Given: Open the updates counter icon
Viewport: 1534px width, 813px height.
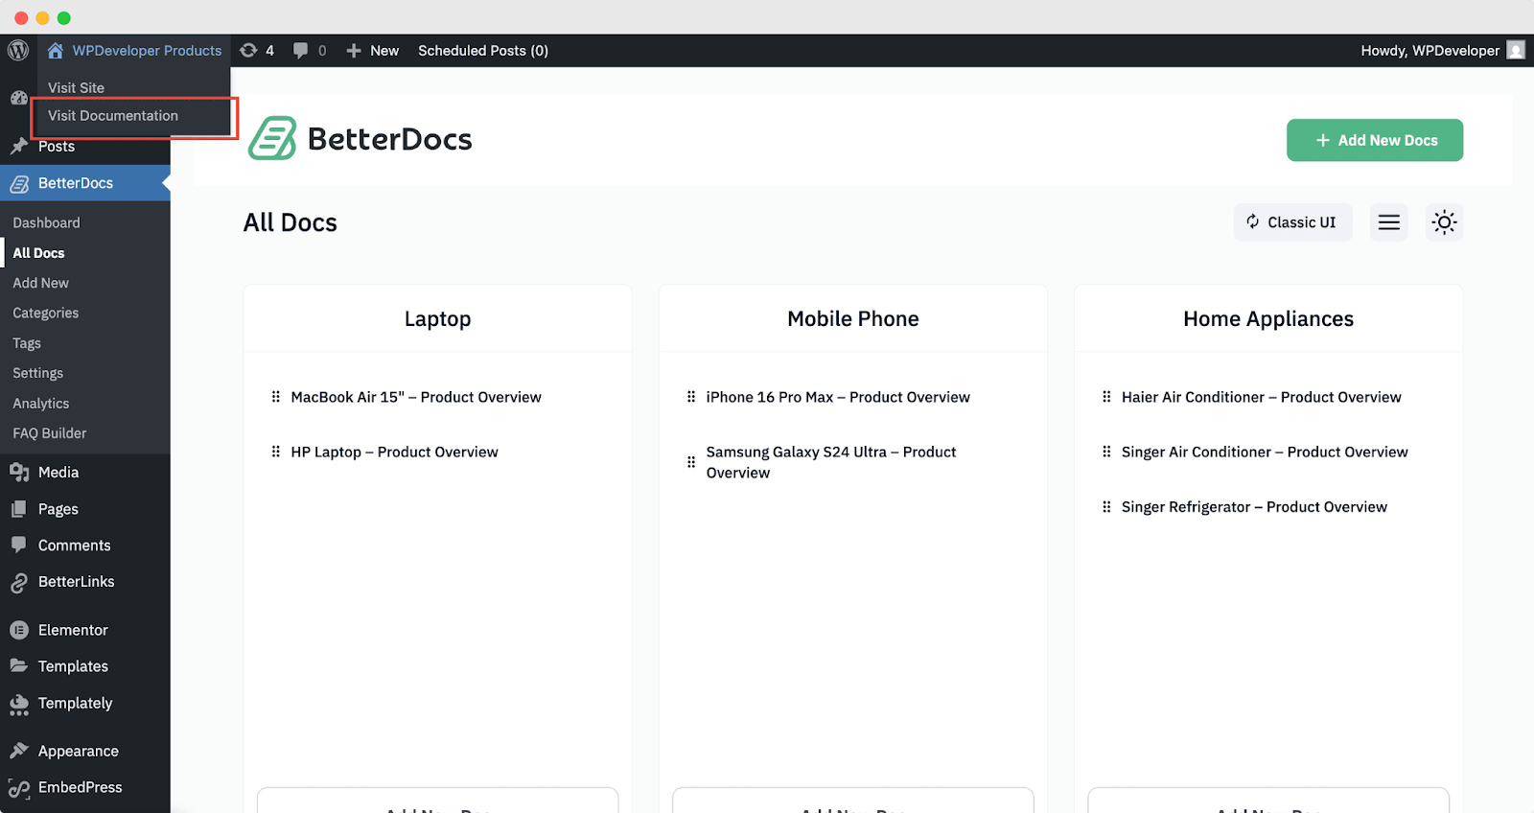Looking at the screenshot, I should (x=249, y=51).
